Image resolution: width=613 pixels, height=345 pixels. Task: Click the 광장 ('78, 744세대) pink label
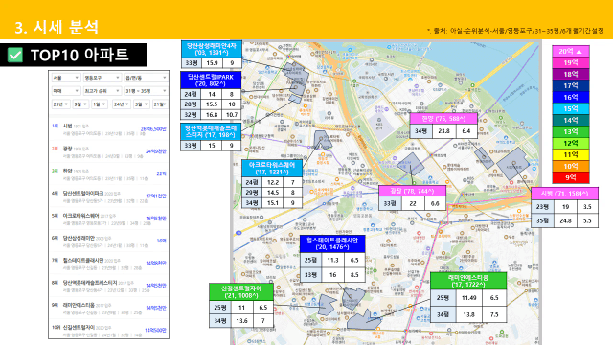pos(412,191)
